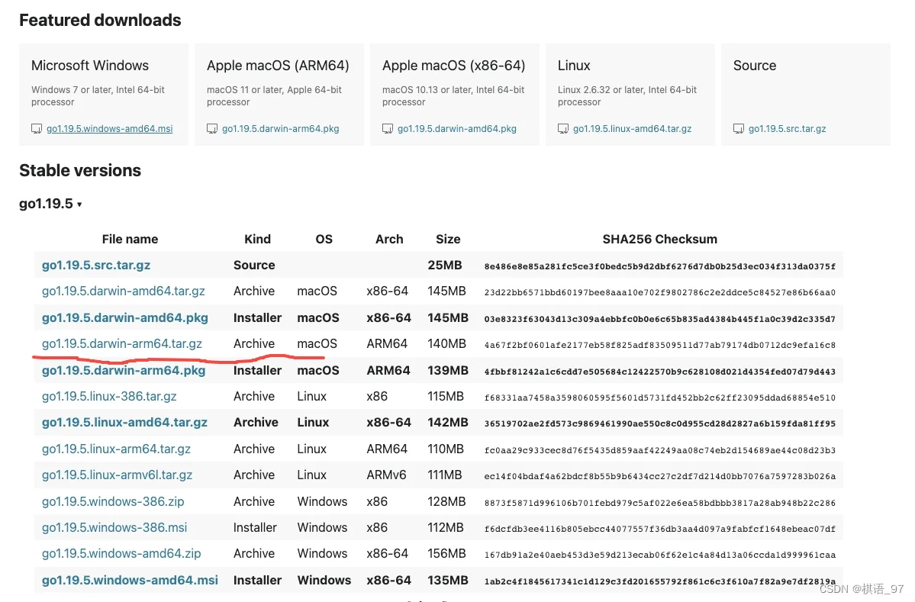Download go1.19.5.windows-386.msi installer

click(114, 528)
